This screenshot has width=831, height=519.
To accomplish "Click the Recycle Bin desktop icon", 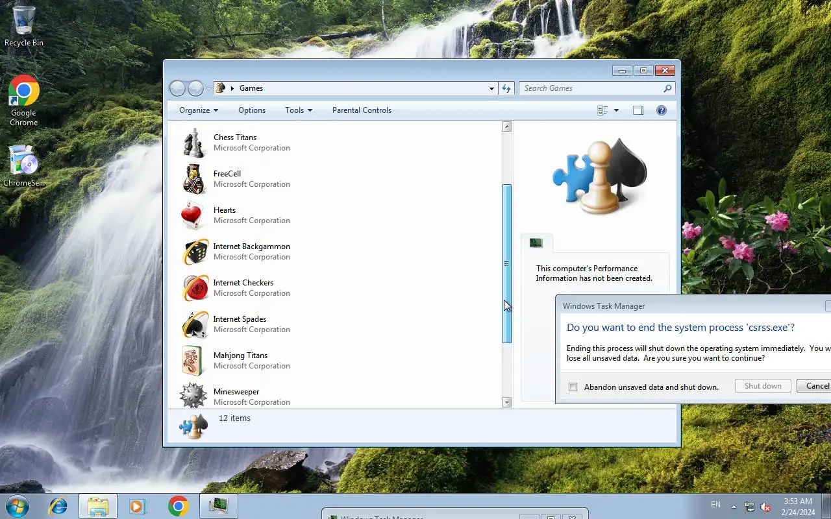I will coord(24,26).
